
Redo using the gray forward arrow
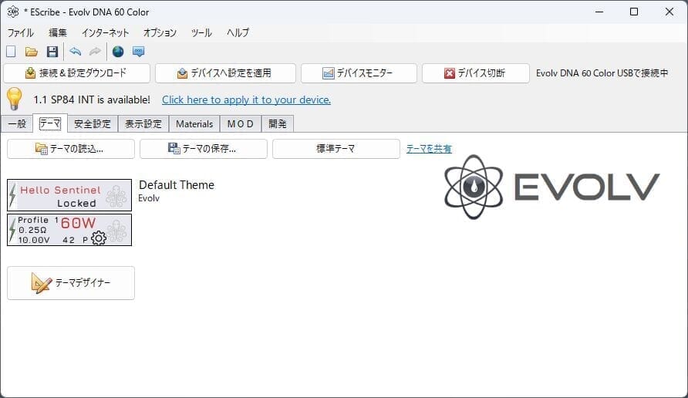pos(95,52)
